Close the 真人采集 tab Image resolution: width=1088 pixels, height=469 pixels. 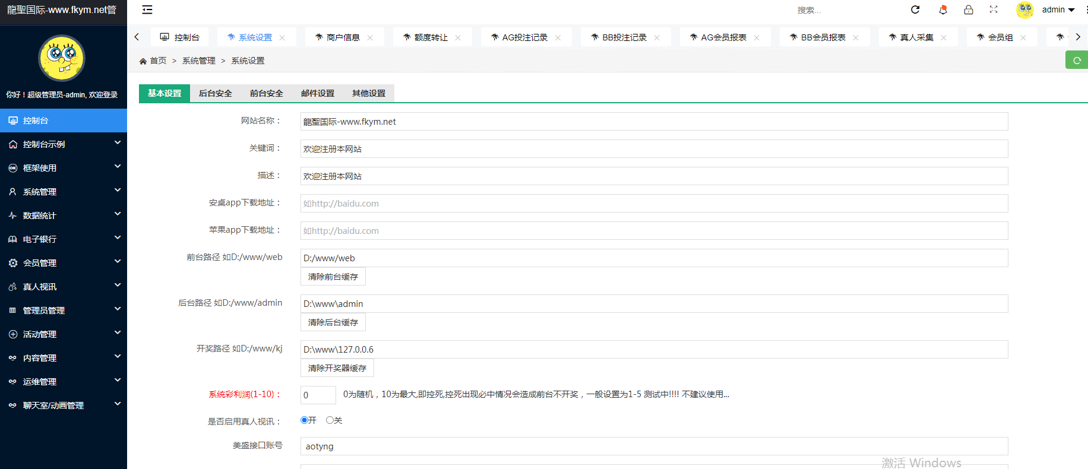point(944,37)
